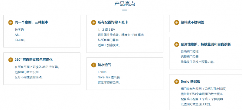
Task: Select the IO-Link。 line
Action: pyautogui.click(x=20, y=40)
